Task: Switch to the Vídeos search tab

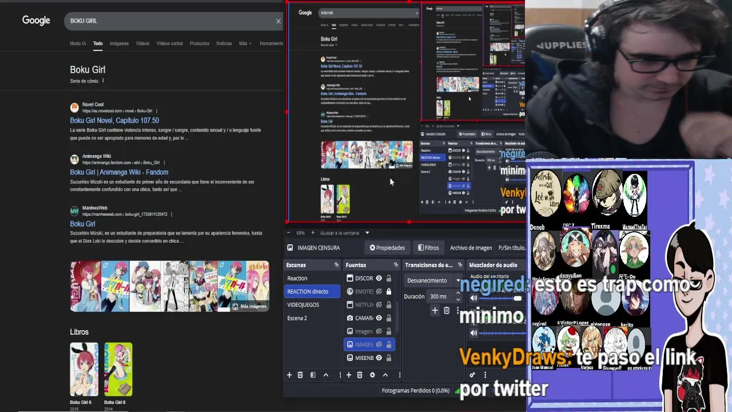Action: [142, 43]
